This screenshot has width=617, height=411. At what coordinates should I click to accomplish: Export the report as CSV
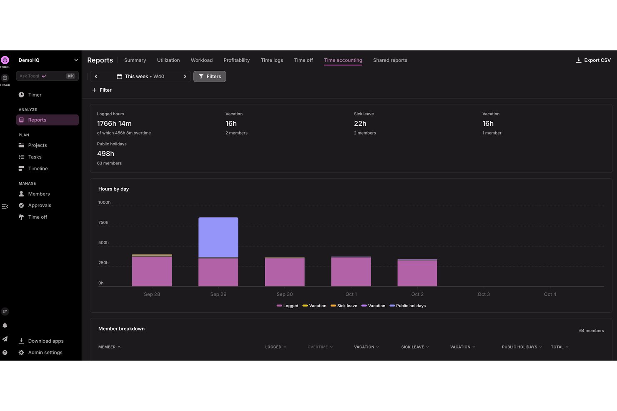point(593,60)
